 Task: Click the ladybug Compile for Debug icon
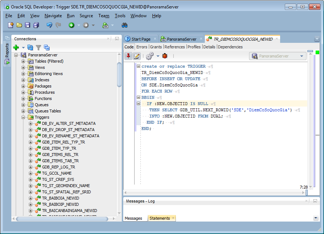pyautogui.click(x=165, y=56)
